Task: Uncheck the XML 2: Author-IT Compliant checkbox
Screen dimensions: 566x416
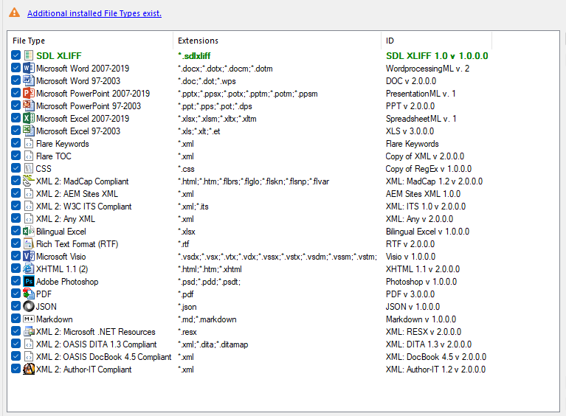Action: (15, 369)
